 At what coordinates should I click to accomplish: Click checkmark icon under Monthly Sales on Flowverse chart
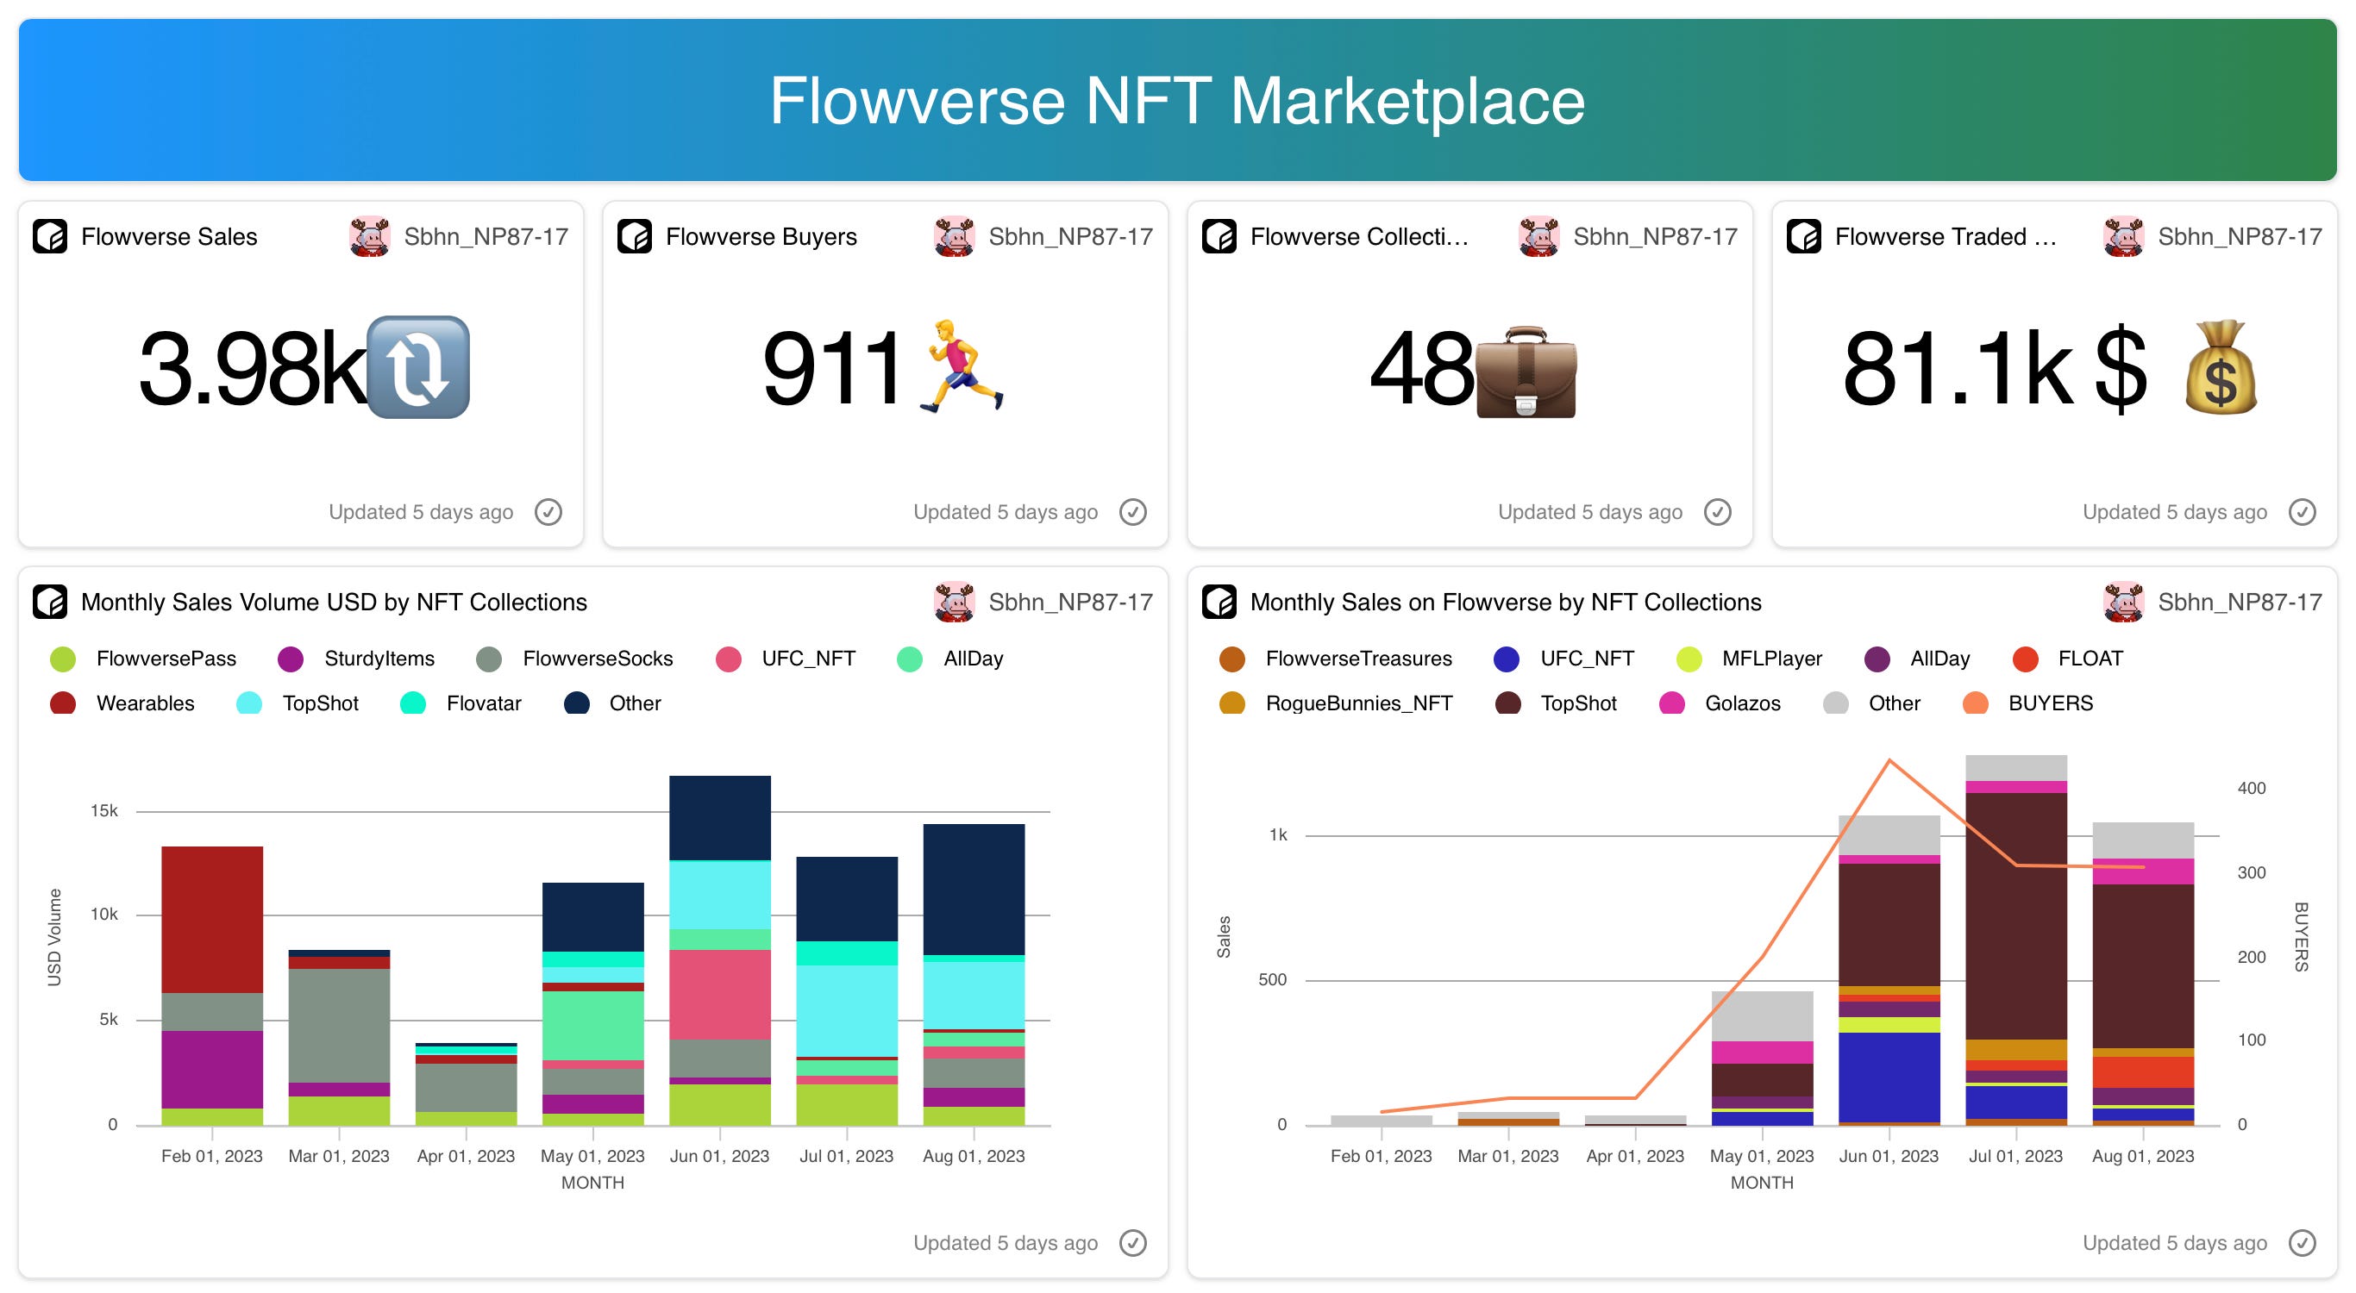point(2301,1243)
